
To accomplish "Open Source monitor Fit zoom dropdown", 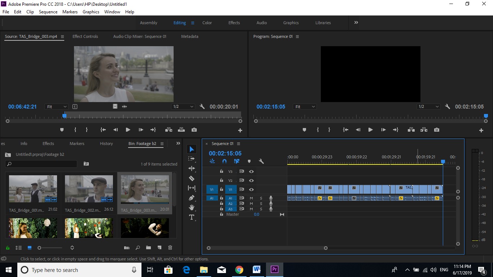I will point(57,107).
